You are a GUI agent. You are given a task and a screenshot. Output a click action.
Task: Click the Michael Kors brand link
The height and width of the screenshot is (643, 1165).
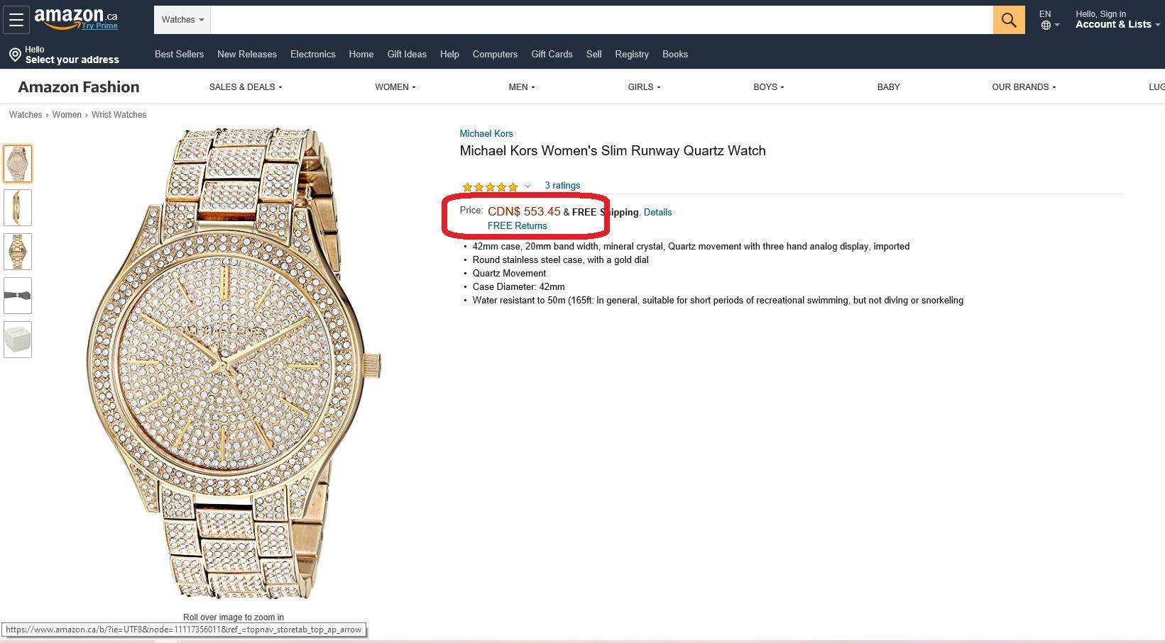coord(486,133)
